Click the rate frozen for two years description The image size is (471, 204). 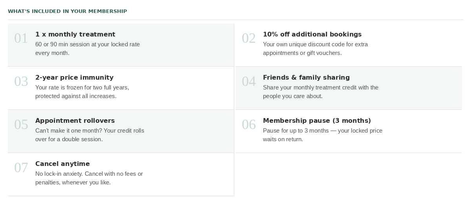tap(82, 92)
